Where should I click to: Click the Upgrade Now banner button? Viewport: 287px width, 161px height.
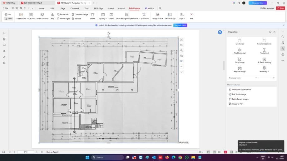coord(180,25)
